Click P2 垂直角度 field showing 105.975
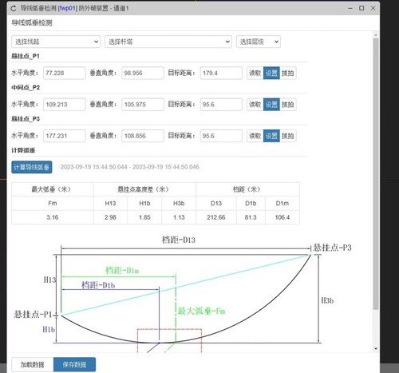This screenshot has width=399, height=373. coord(143,105)
